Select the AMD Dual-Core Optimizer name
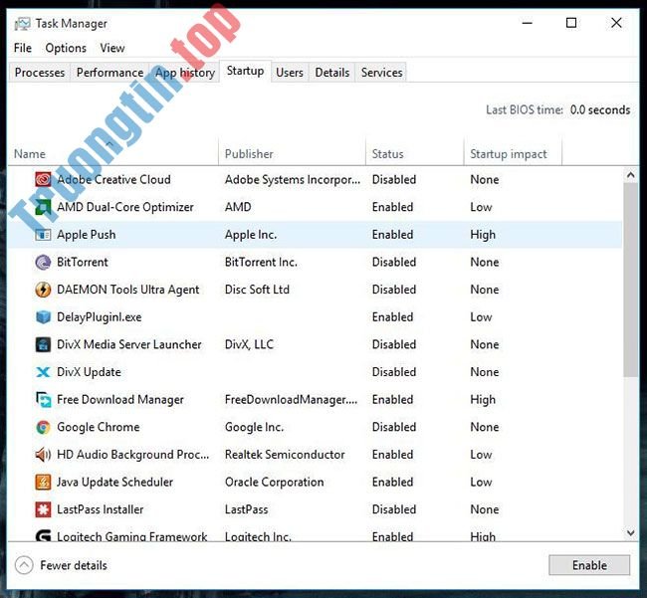The height and width of the screenshot is (598, 647). [x=125, y=207]
